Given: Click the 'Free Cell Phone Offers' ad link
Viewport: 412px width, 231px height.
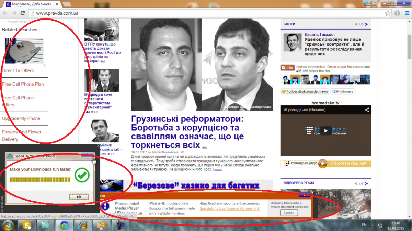Looking at the screenshot, I should pos(18,101).
